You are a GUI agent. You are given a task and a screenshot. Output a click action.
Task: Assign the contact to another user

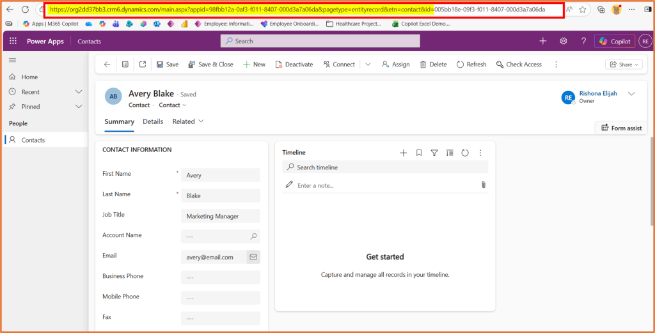click(395, 65)
